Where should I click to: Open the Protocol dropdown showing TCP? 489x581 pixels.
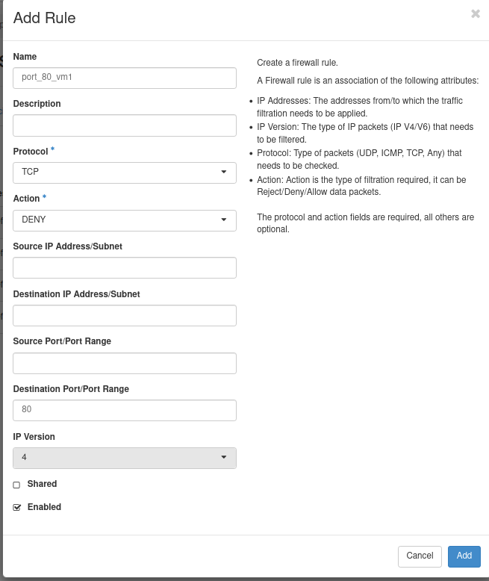pos(125,173)
